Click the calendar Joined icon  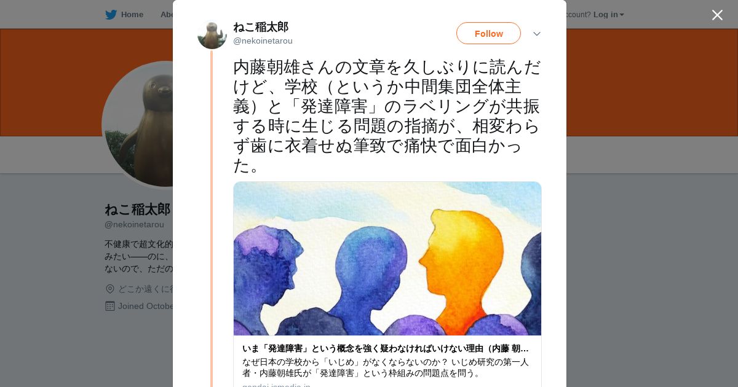point(110,306)
